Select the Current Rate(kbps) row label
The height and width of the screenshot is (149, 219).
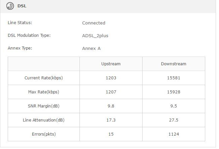pyautogui.click(x=44, y=78)
